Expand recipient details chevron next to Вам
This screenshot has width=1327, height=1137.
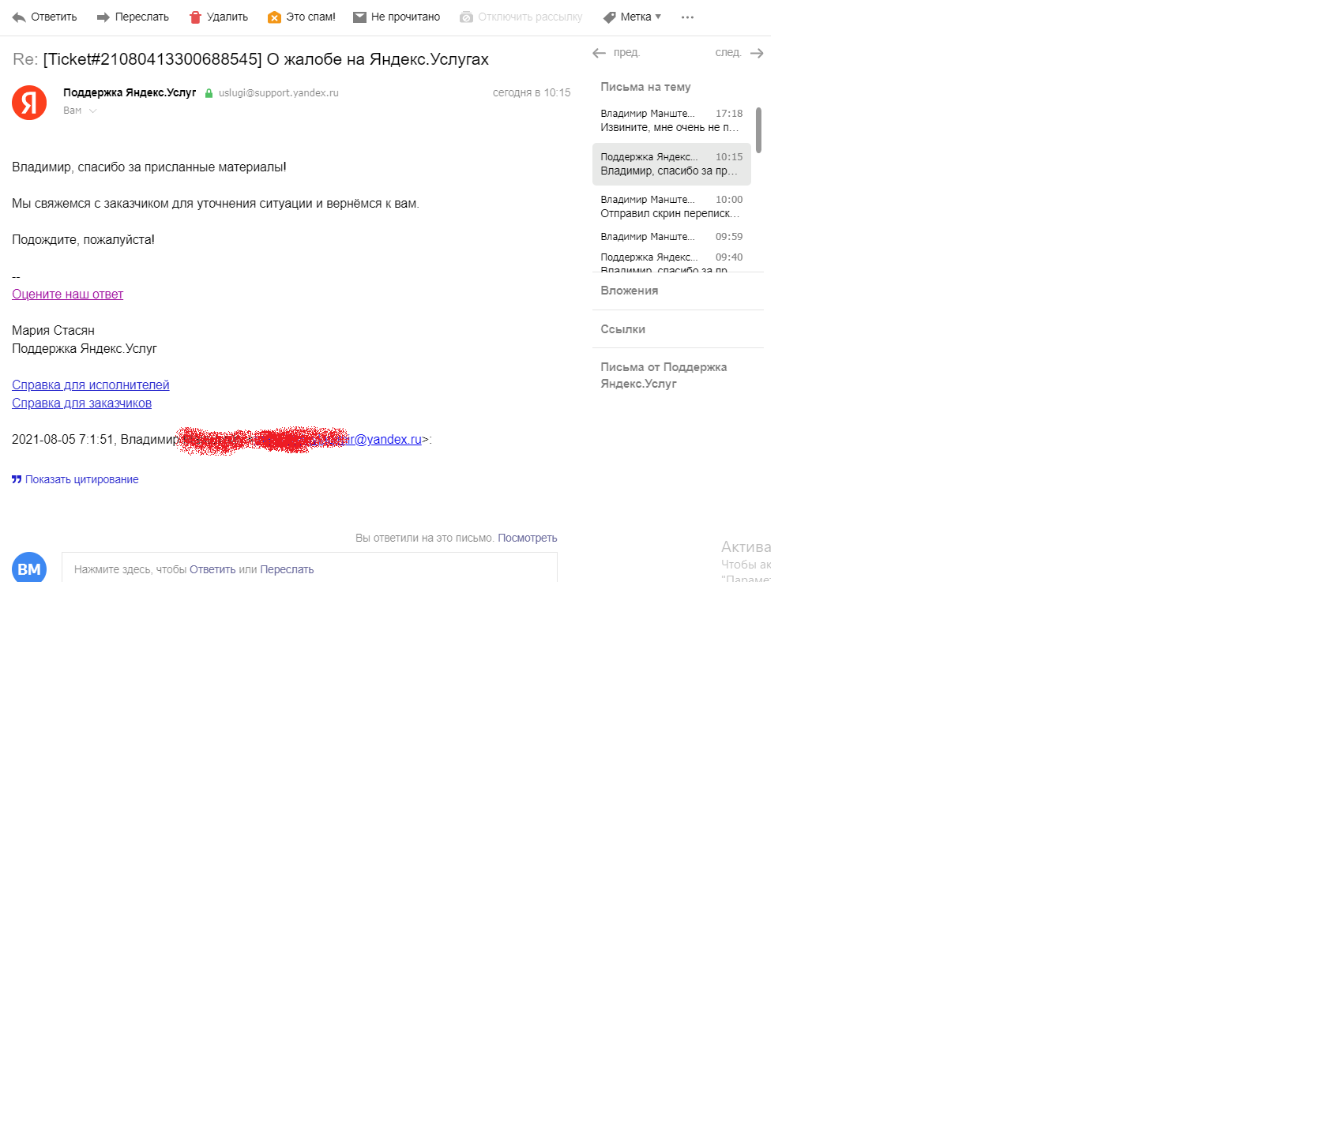point(92,111)
